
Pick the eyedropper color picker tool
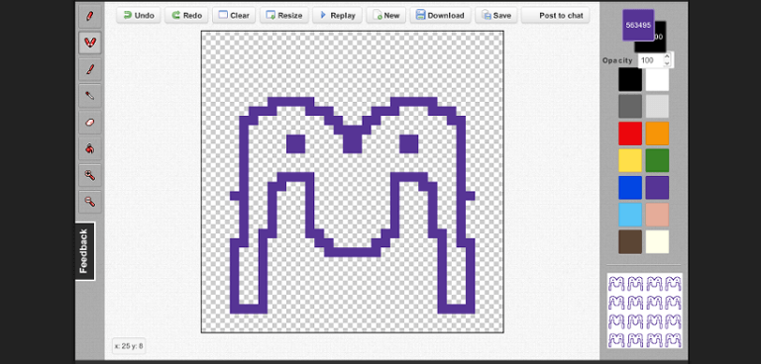[x=90, y=96]
